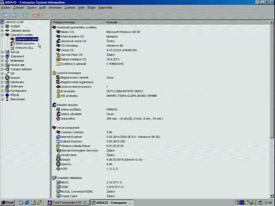Click the vertical scrollbar thumb
This screenshot has width=275, height=206.
coord(272,81)
